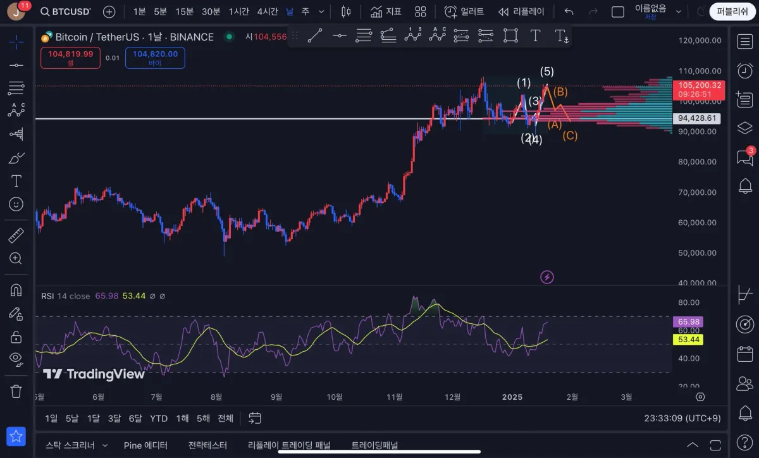Screen dimensions: 759x458
Task: Switch timeframe to 주
Action: (305, 11)
